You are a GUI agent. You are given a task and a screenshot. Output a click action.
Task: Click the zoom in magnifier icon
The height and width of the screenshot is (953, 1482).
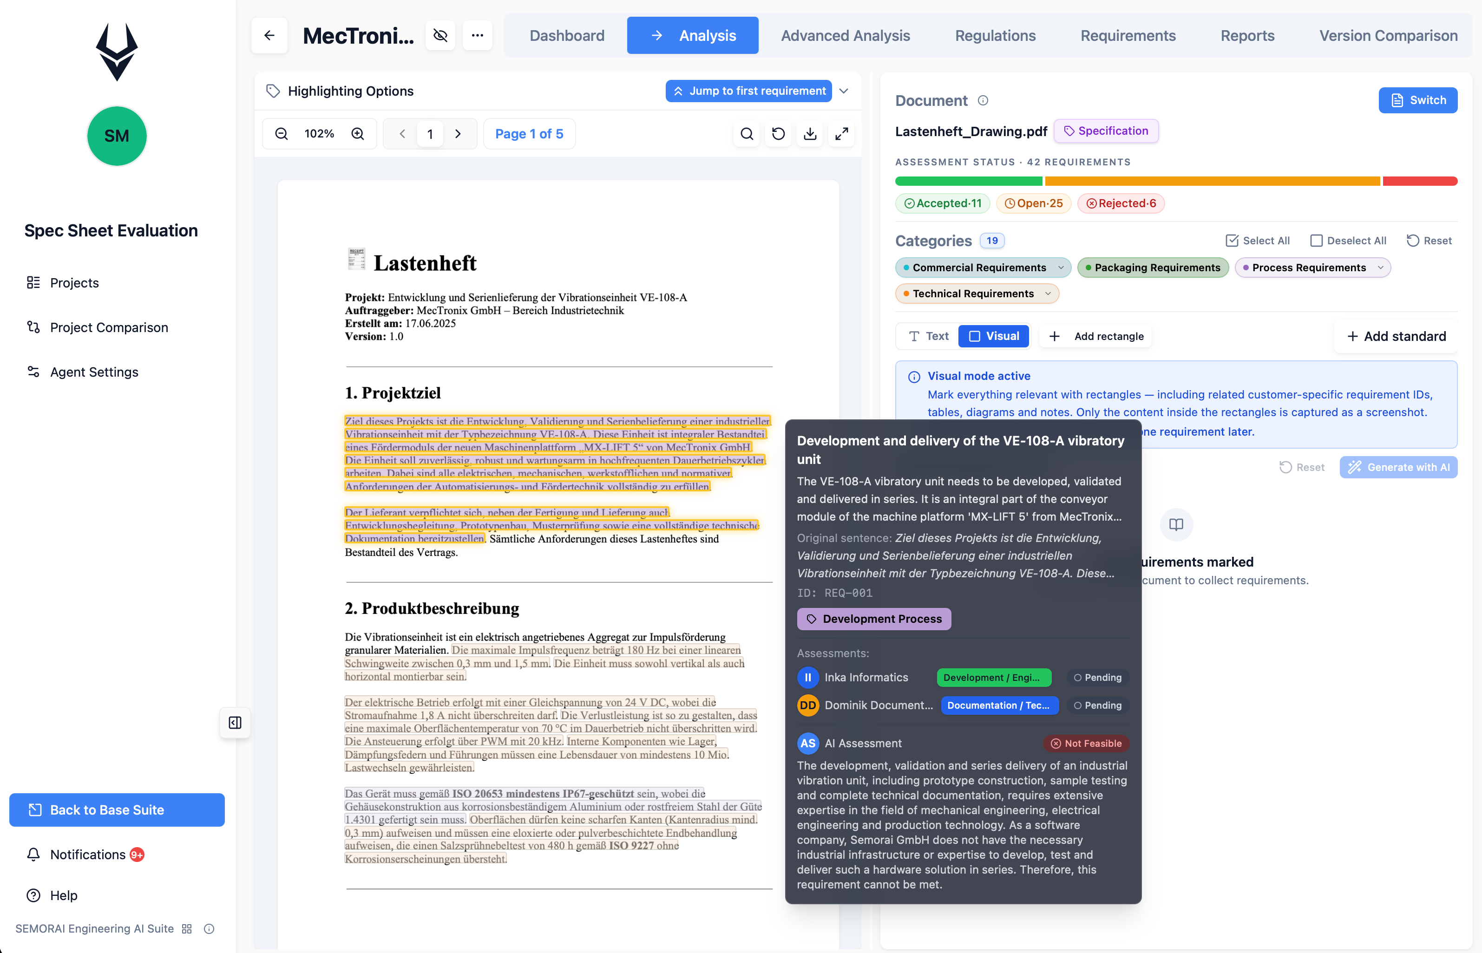point(358,134)
